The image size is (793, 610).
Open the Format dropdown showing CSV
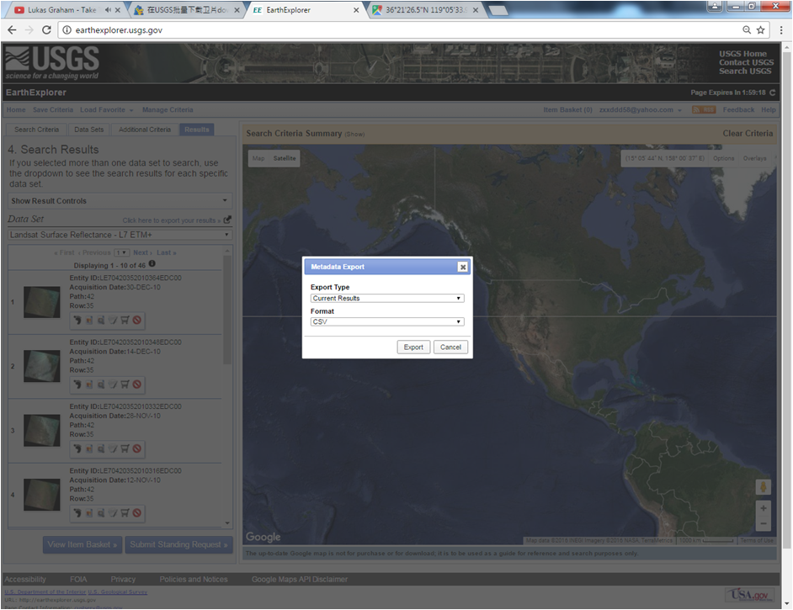(387, 321)
